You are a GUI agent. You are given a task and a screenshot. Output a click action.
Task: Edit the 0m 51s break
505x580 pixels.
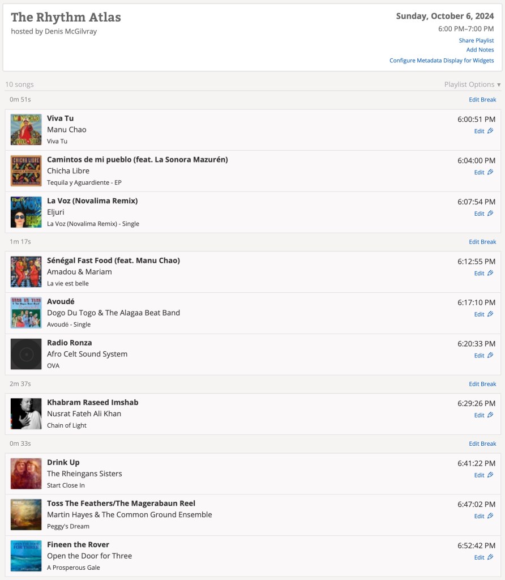[x=482, y=100]
